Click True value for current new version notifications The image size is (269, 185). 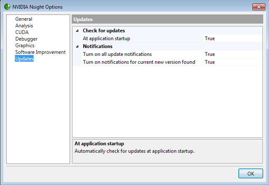(x=233, y=62)
